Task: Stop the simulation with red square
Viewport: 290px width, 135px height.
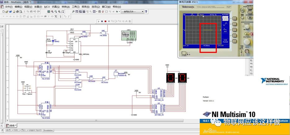Action: [105, 21]
